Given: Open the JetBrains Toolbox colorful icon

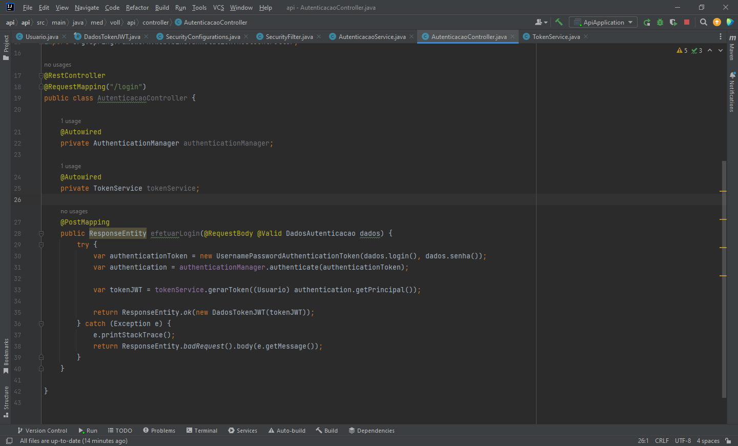Looking at the screenshot, I should pos(730,22).
